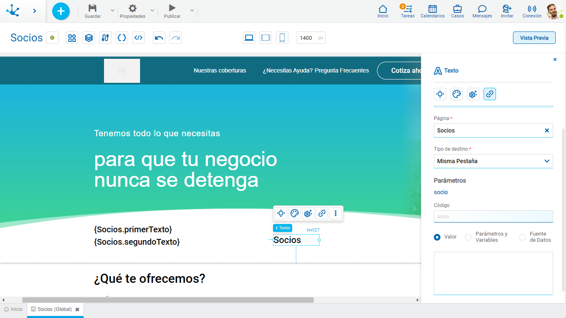Open the curly braces variables icon
The height and width of the screenshot is (318, 566).
coord(122,38)
